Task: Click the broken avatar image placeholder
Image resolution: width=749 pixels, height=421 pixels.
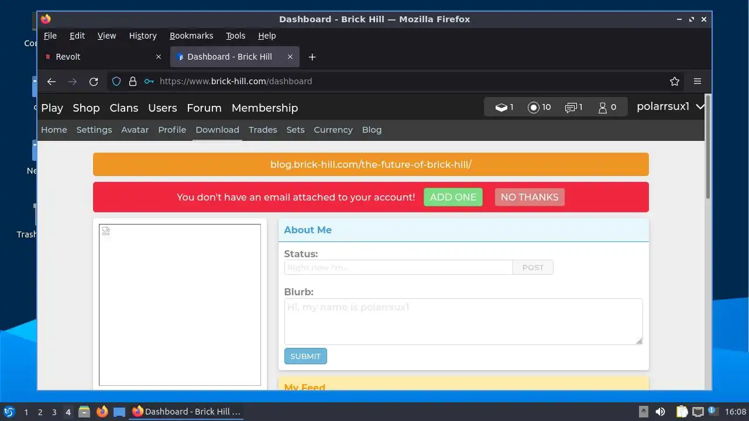Action: click(180, 305)
